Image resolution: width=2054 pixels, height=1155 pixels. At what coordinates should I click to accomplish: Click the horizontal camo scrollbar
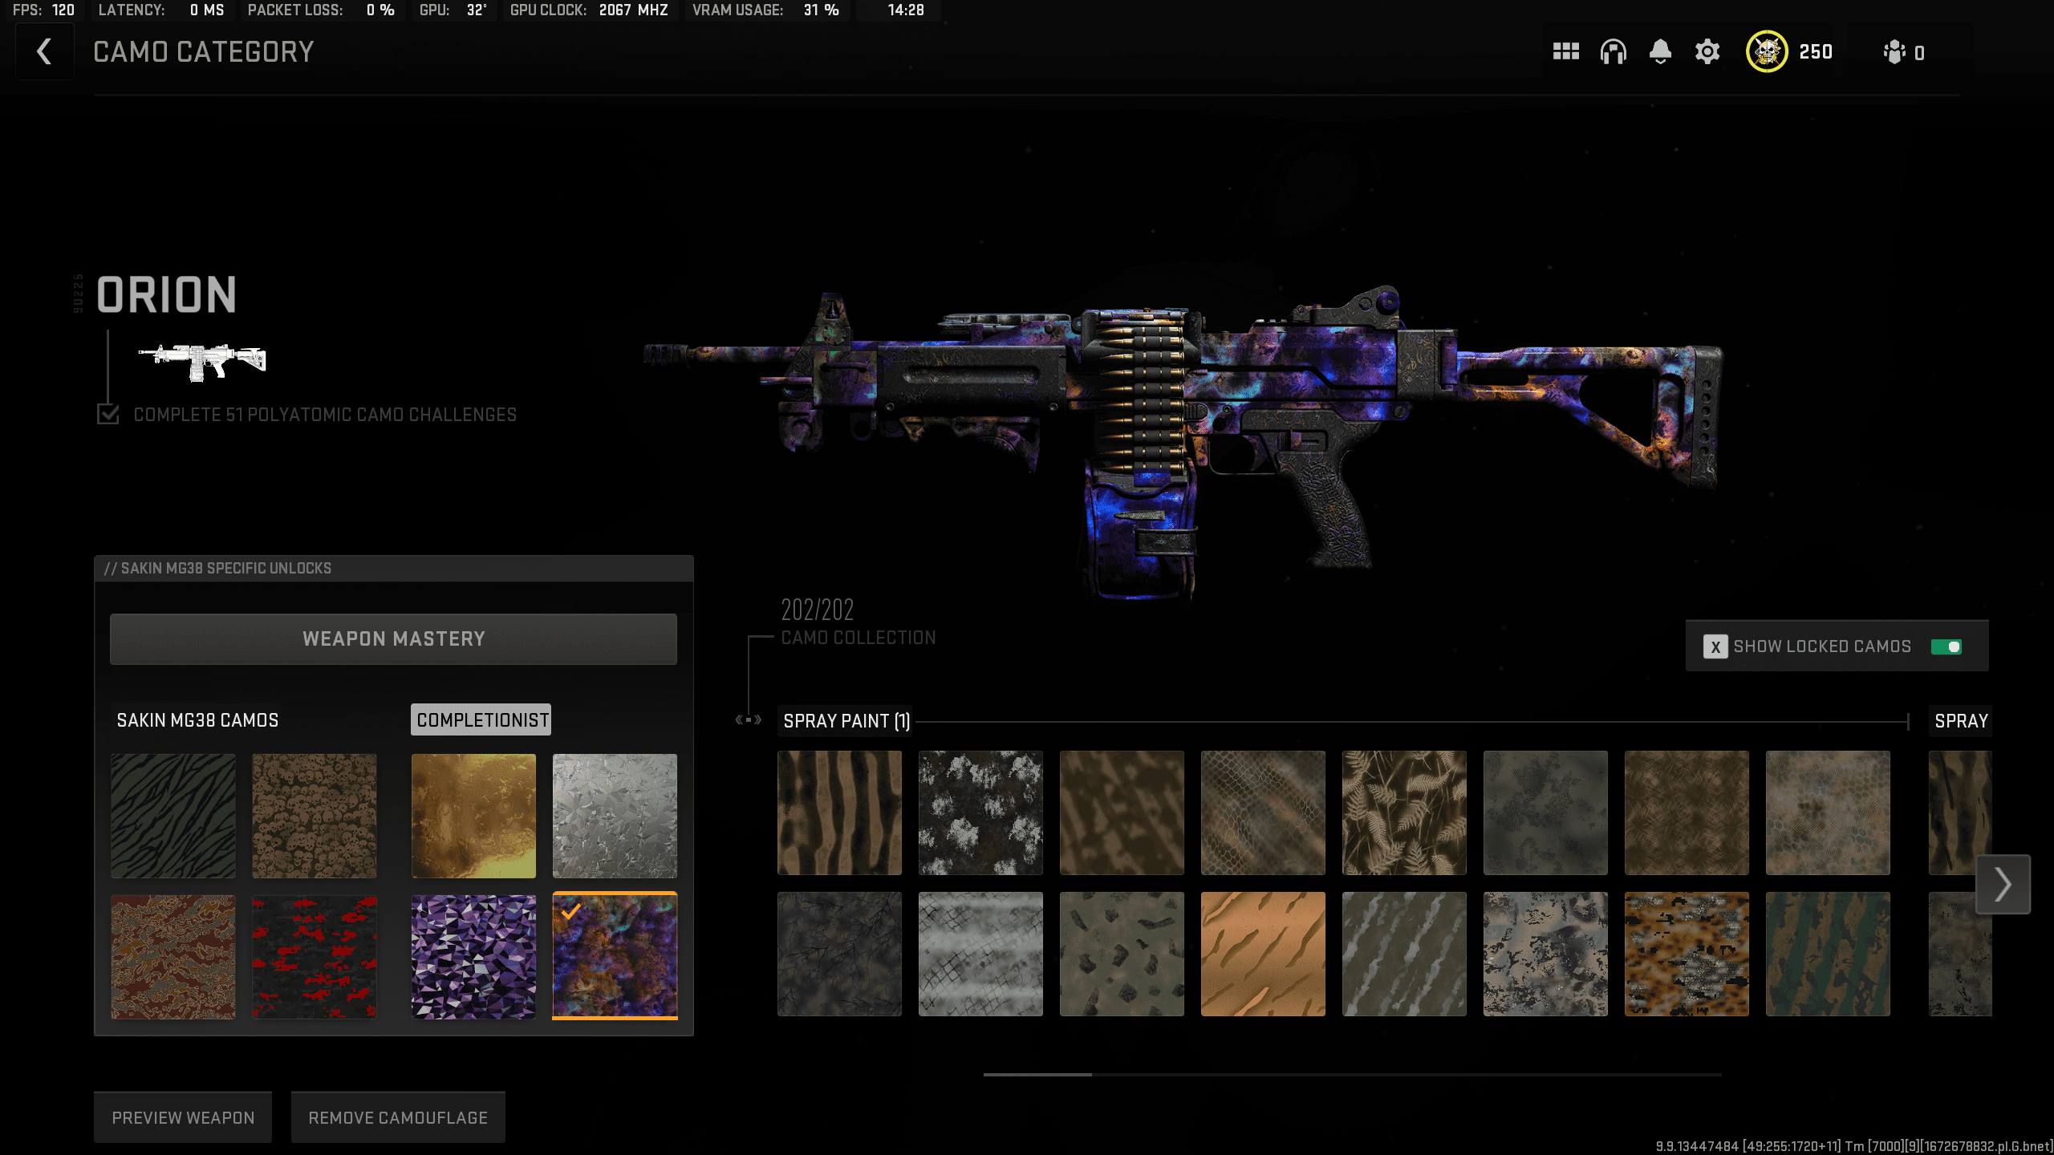coord(1352,1074)
